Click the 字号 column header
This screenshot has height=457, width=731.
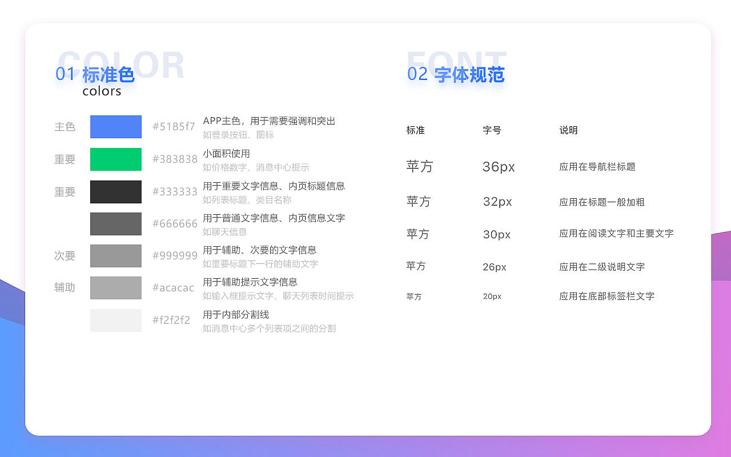[x=492, y=130]
